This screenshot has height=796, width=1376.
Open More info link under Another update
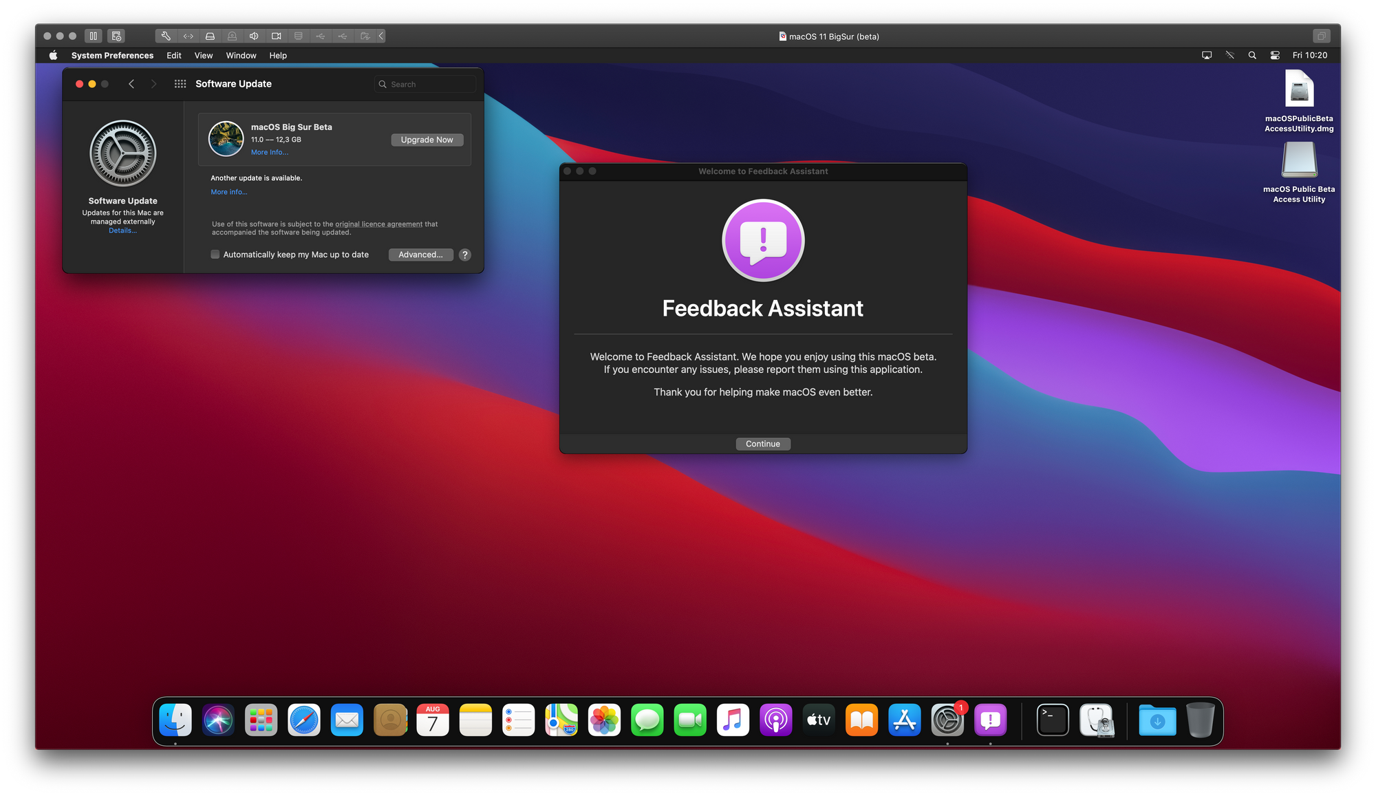coord(229,192)
